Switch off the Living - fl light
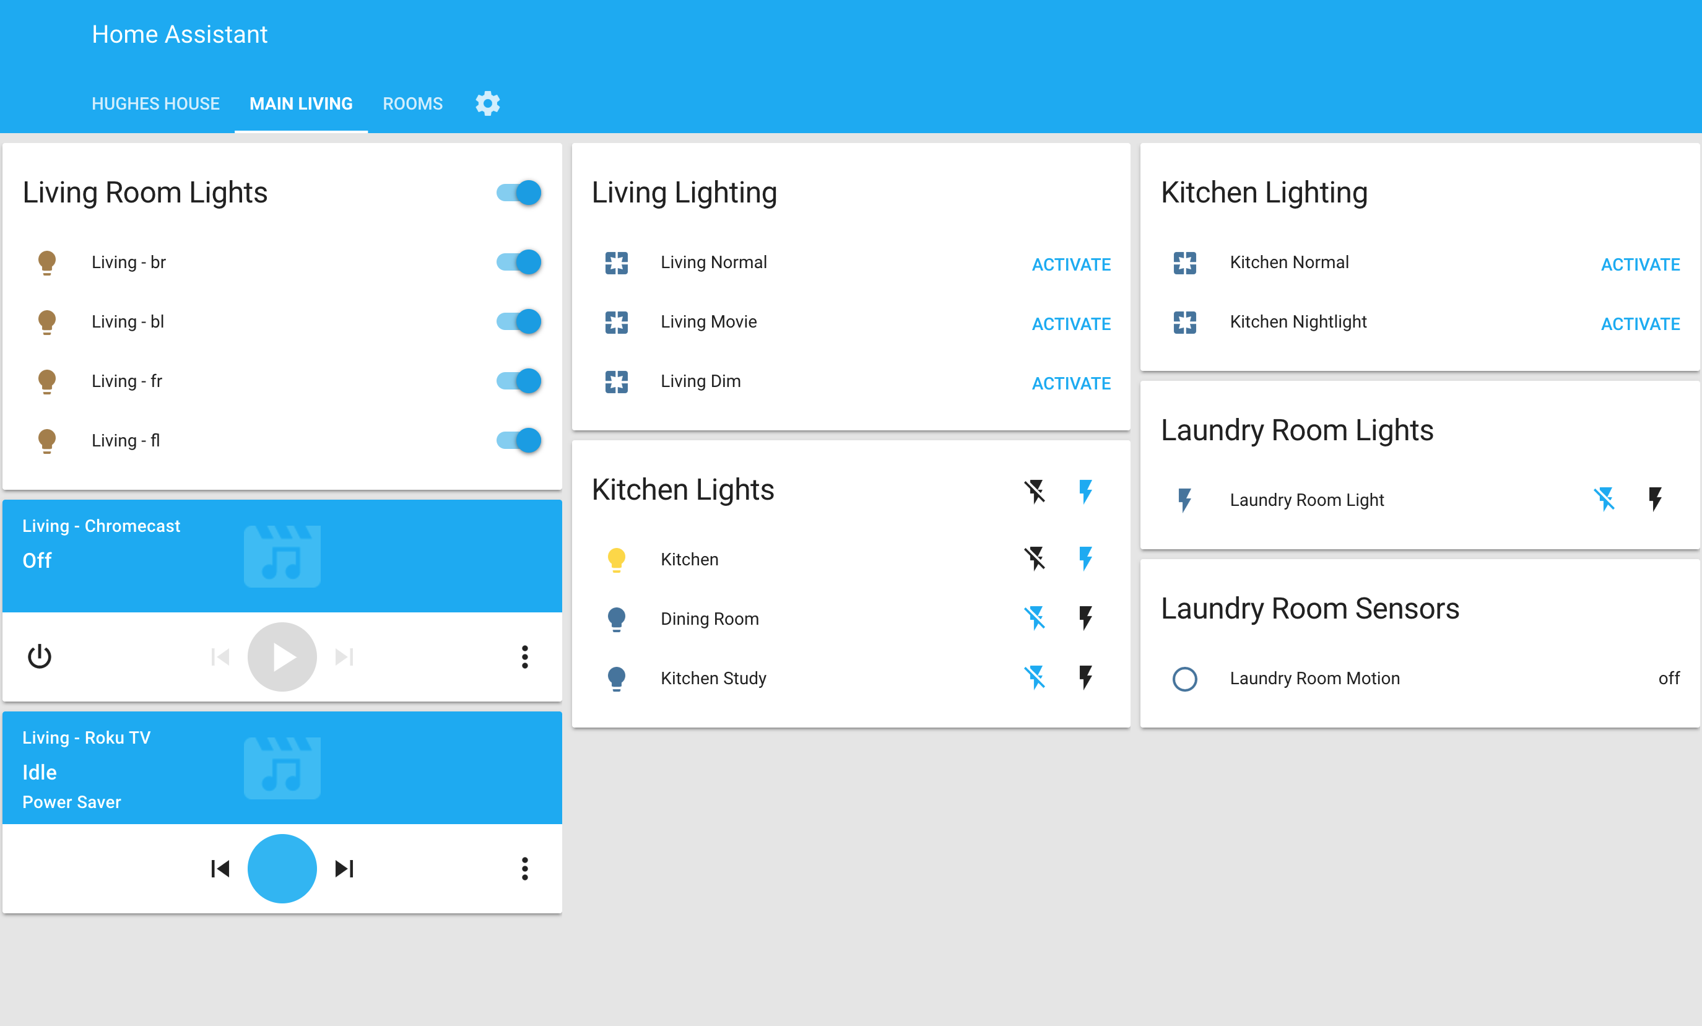 [x=519, y=440]
